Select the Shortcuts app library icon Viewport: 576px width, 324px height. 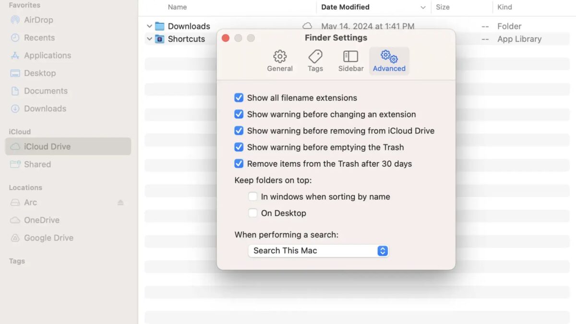160,39
